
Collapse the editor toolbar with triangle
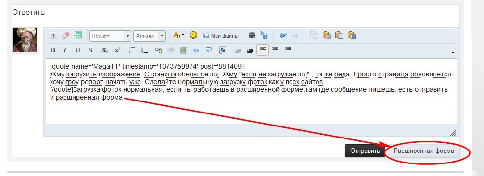(x=453, y=52)
